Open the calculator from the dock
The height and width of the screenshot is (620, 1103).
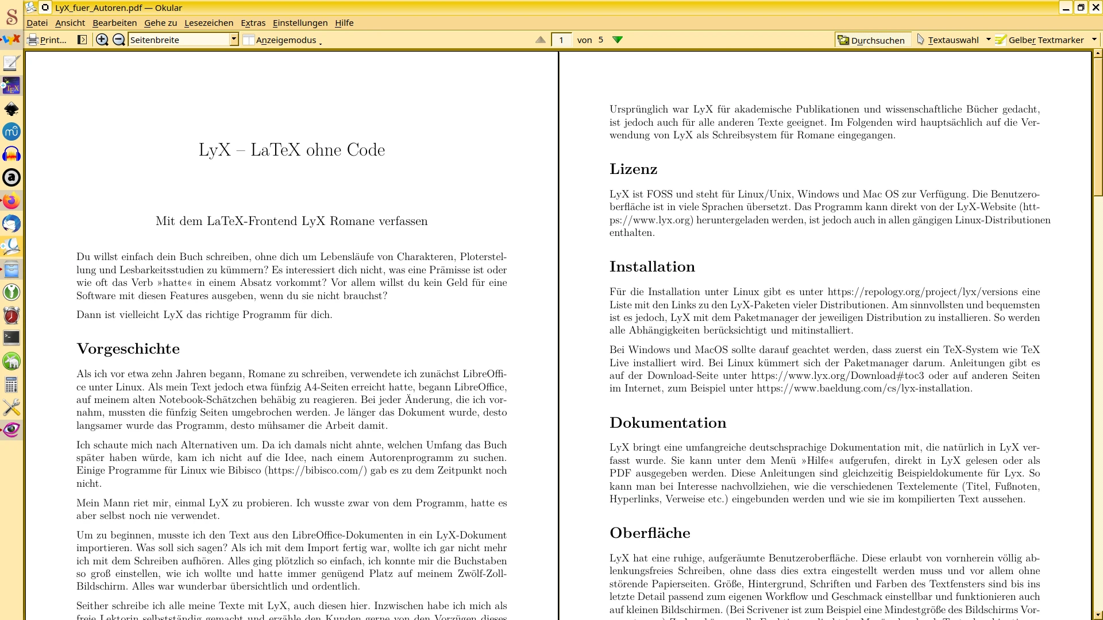point(11,385)
